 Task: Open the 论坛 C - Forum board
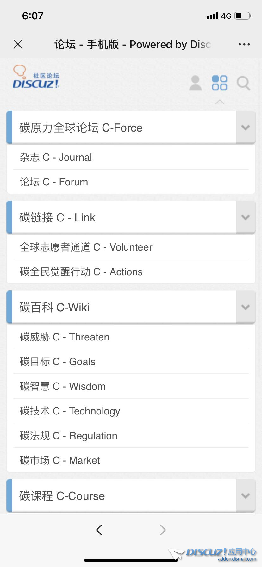click(54, 182)
